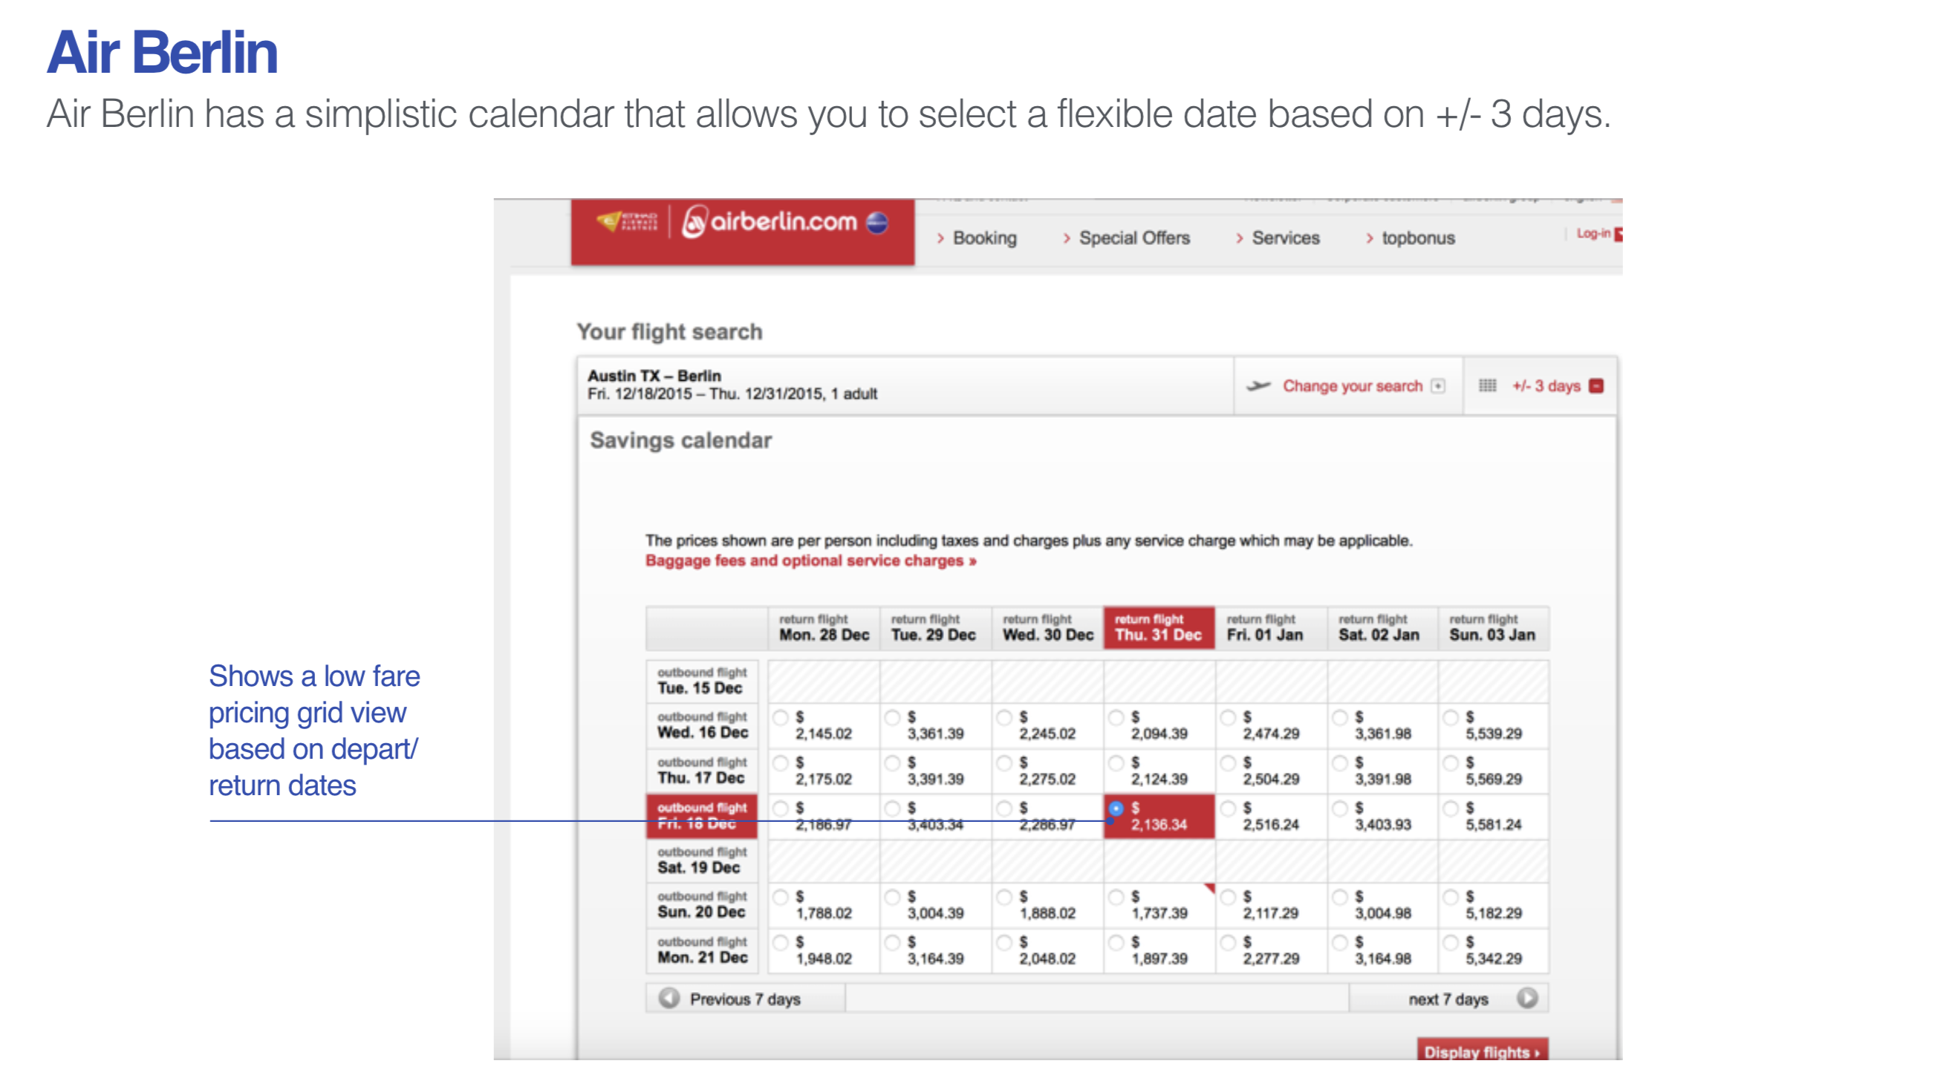Image resolution: width=1958 pixels, height=1078 pixels.
Task: Select the $2,048.02 fare radio button
Action: [1004, 943]
